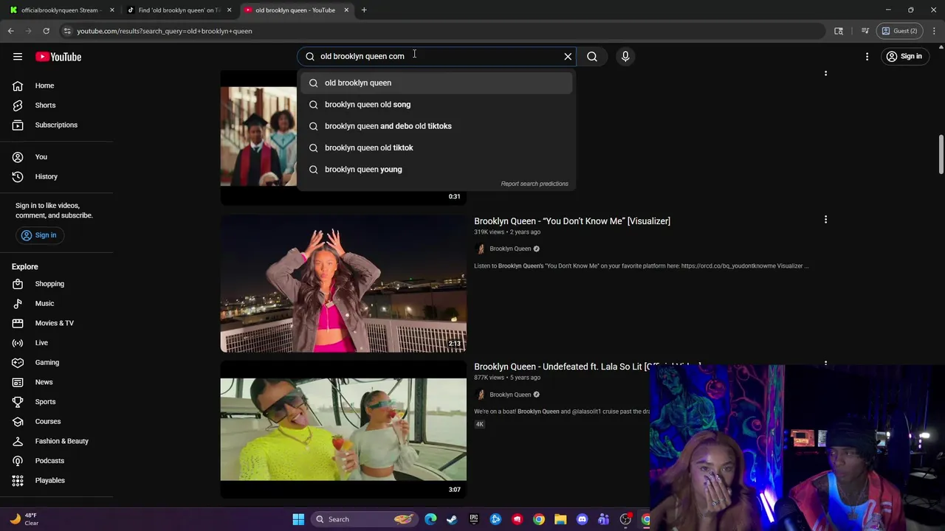The width and height of the screenshot is (945, 531).
Task: Click the magnifier search submit button
Action: pyautogui.click(x=592, y=57)
